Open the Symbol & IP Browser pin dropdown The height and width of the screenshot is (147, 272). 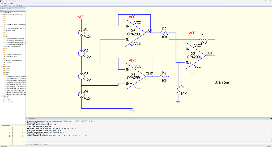coord(23,8)
